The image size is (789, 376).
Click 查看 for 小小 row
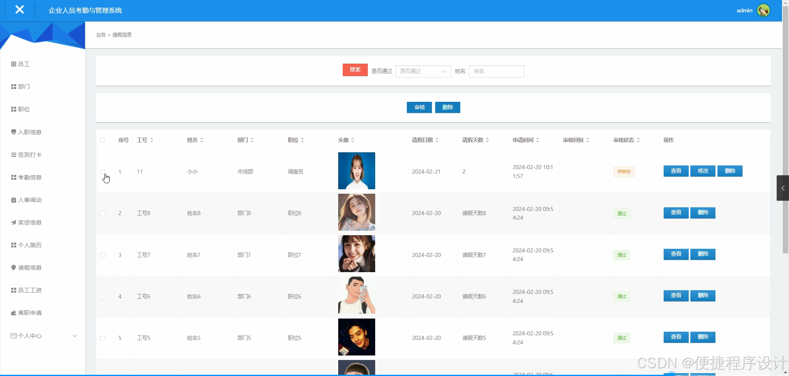[676, 171]
